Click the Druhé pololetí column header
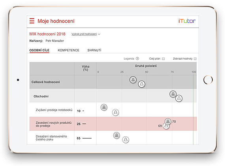 click(146, 66)
